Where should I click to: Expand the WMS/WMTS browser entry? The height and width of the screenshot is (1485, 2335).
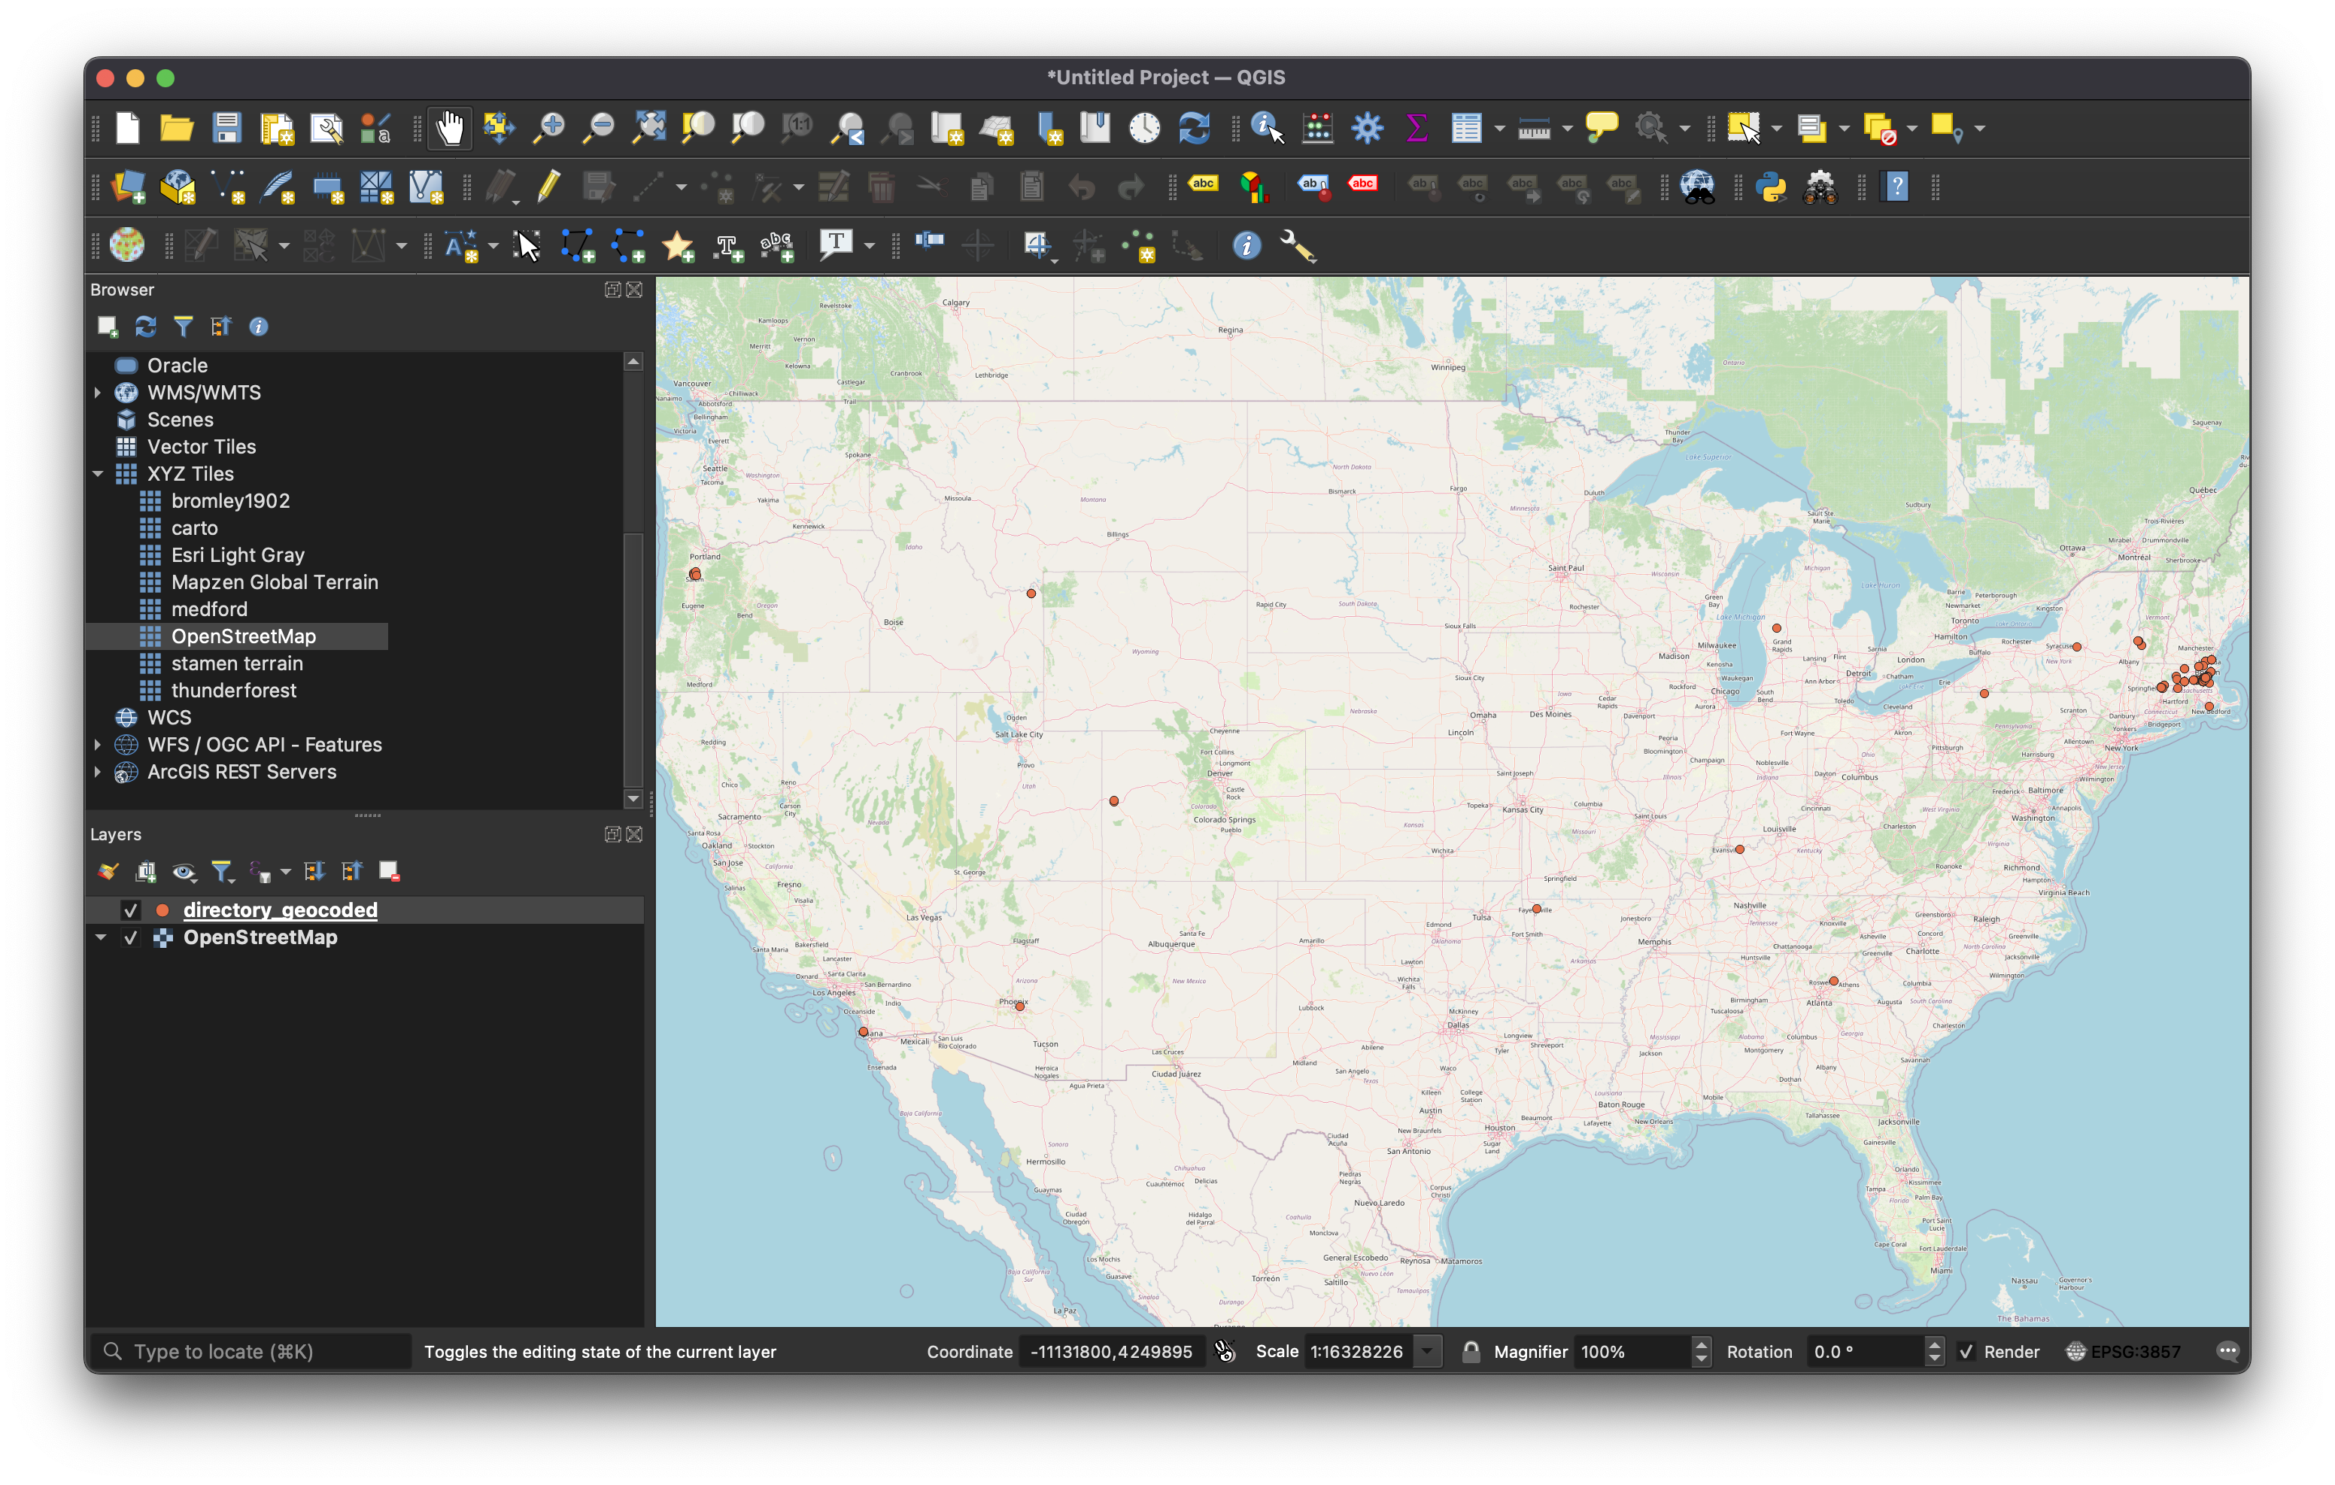coord(98,393)
